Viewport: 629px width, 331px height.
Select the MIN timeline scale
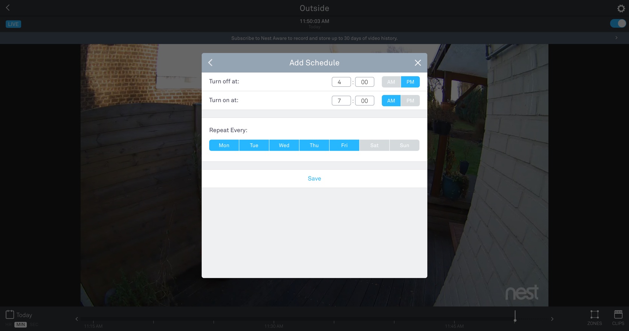(21, 325)
